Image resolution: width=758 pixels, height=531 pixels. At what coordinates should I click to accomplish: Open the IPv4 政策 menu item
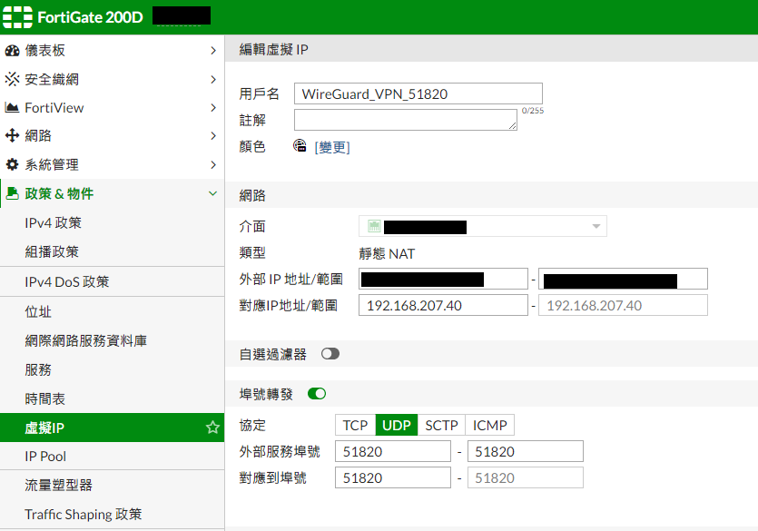point(113,222)
